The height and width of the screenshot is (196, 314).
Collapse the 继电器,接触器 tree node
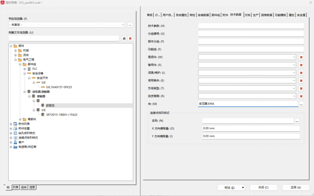point(24,92)
